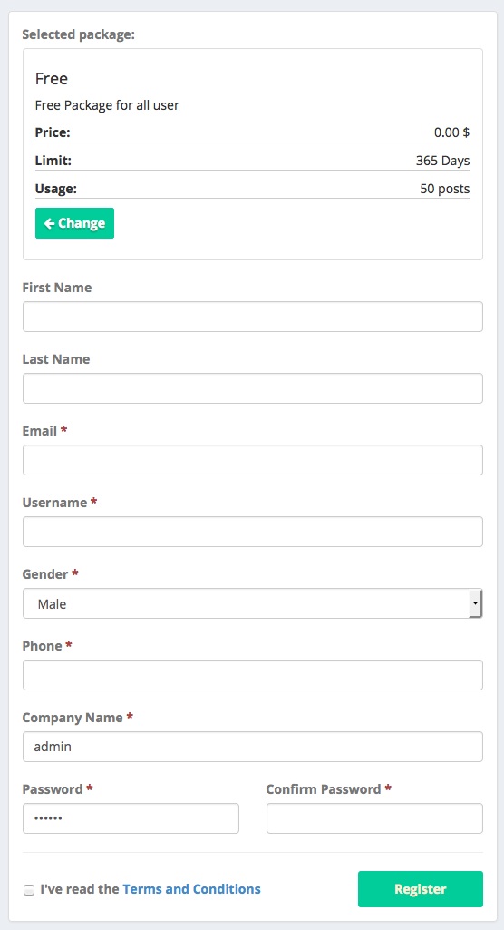
Task: Click into the Phone input field
Action: (252, 675)
